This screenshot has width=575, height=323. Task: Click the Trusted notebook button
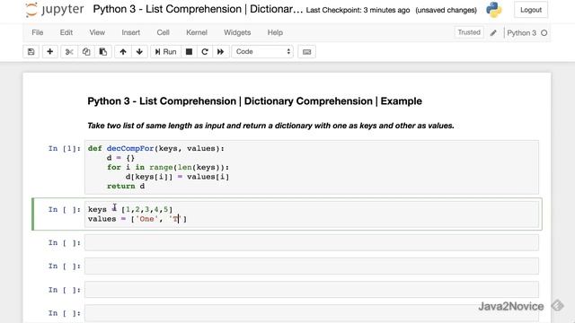point(469,32)
